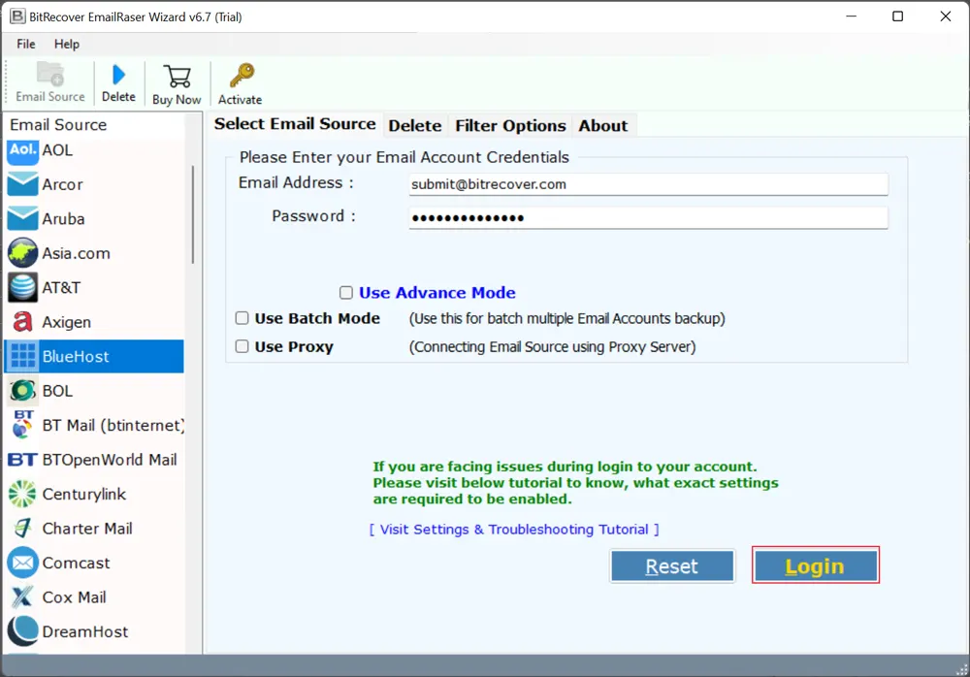Select highlighted BlueHost label

[x=76, y=357]
